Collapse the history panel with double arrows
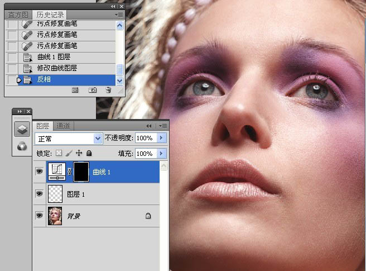The width and height of the screenshot is (366, 271). point(113,7)
